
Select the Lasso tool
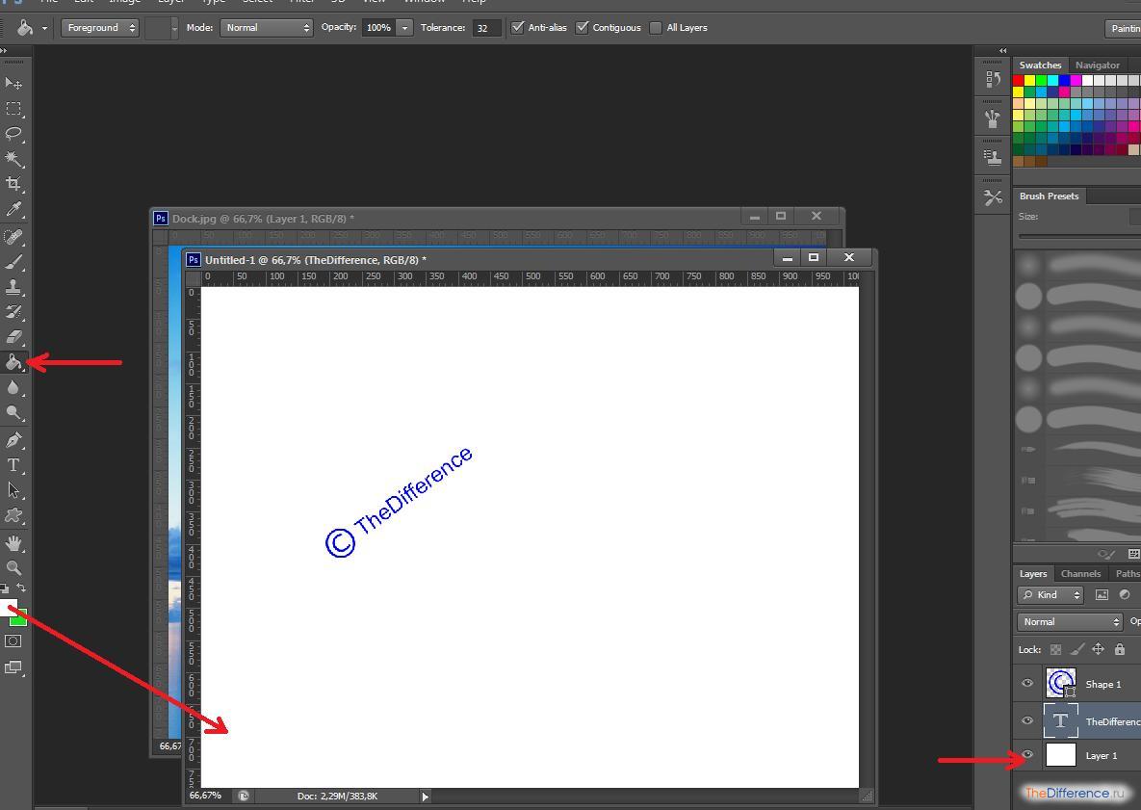coord(13,133)
